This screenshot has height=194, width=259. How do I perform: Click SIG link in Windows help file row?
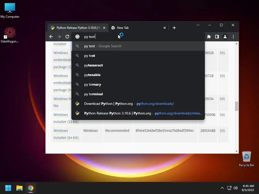222,99
